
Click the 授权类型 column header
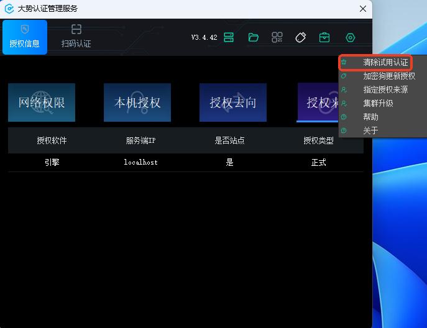[x=318, y=140]
